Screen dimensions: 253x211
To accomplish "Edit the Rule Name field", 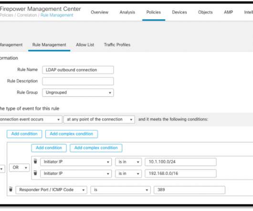I will [78, 70].
